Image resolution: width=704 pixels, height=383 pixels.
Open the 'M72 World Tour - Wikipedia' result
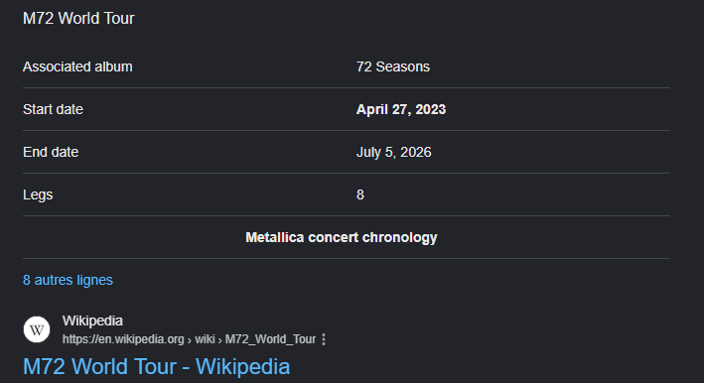[156, 366]
